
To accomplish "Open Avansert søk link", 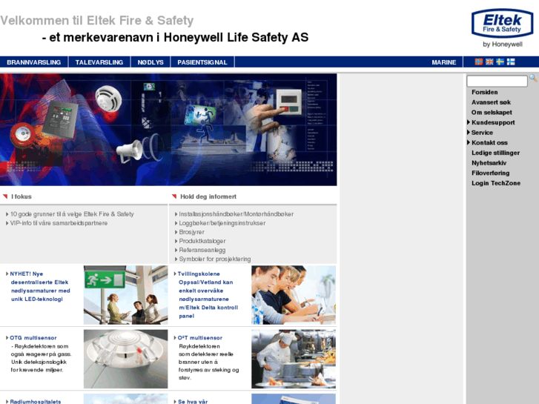I will click(x=491, y=102).
